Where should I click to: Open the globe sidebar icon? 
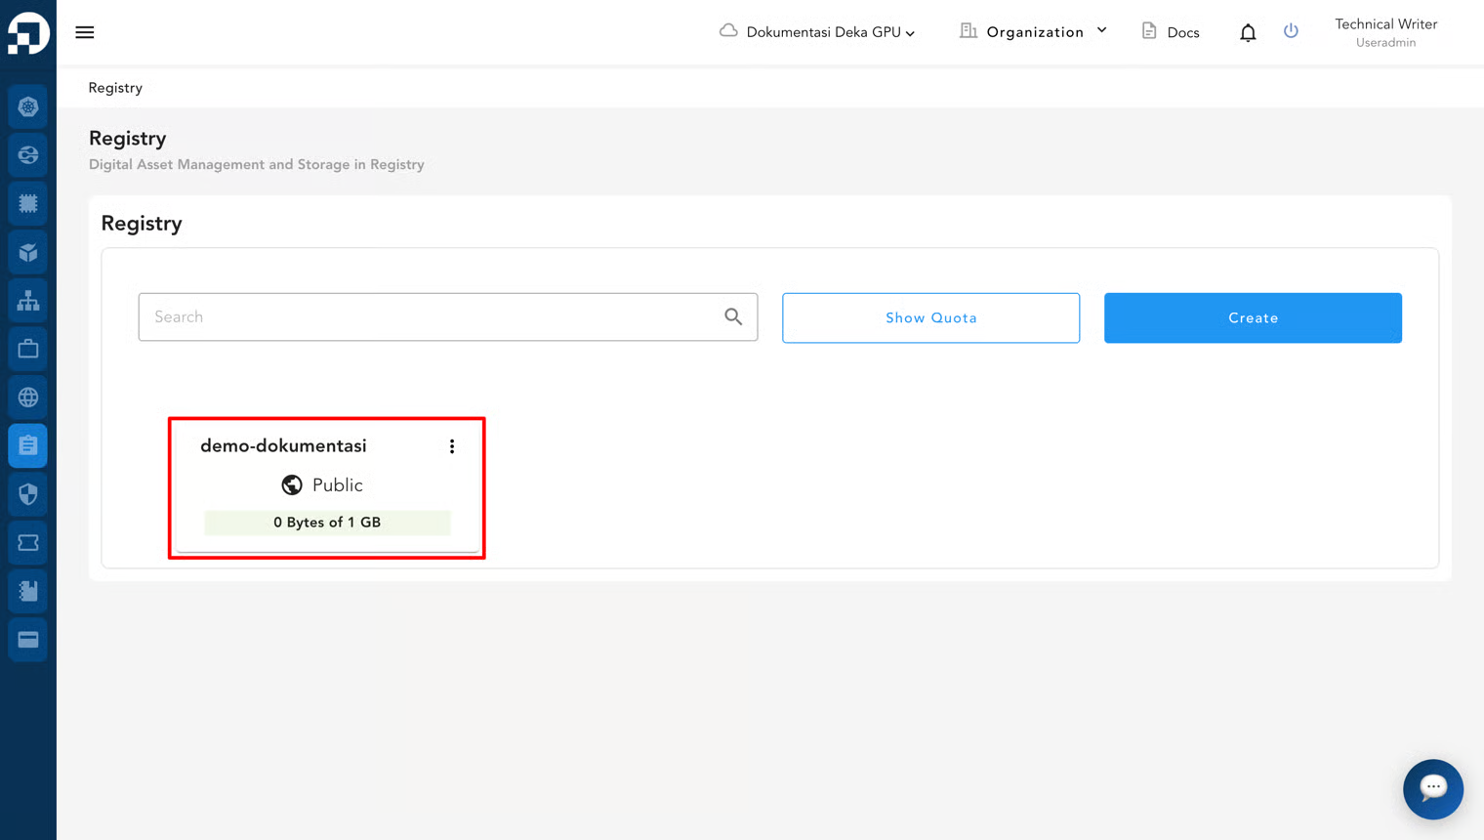tap(28, 398)
